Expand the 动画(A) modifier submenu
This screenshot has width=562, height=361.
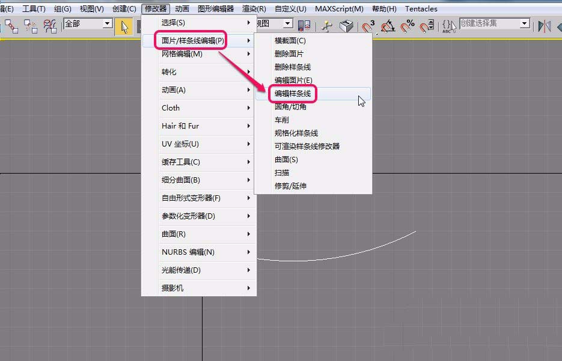(200, 90)
